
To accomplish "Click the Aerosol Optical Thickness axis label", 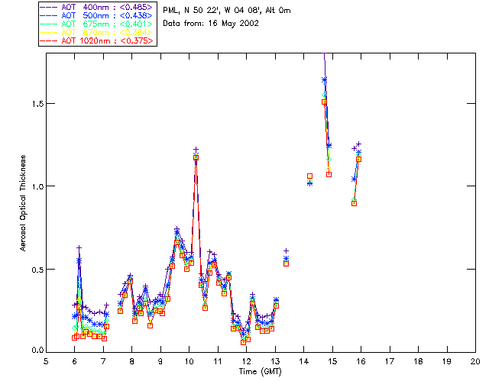I will (x=24, y=205).
